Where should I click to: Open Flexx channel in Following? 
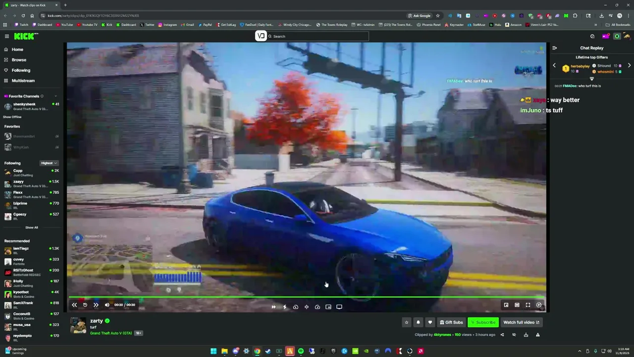pyautogui.click(x=31, y=194)
